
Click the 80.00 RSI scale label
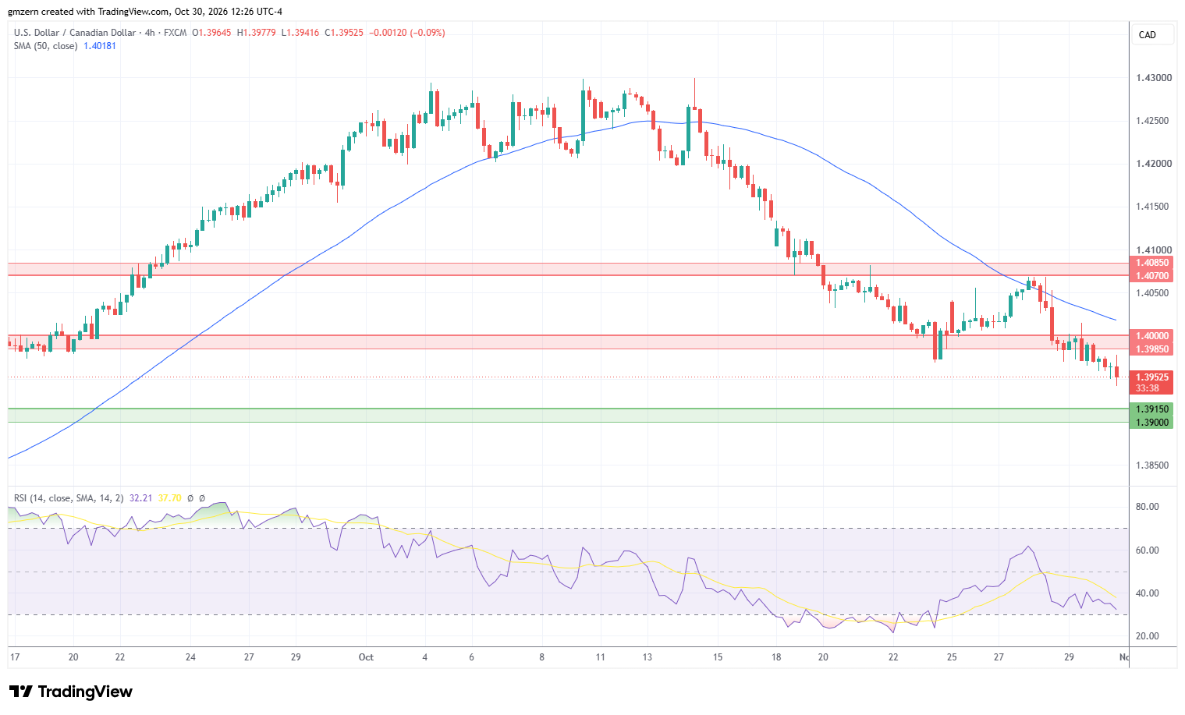click(x=1147, y=507)
